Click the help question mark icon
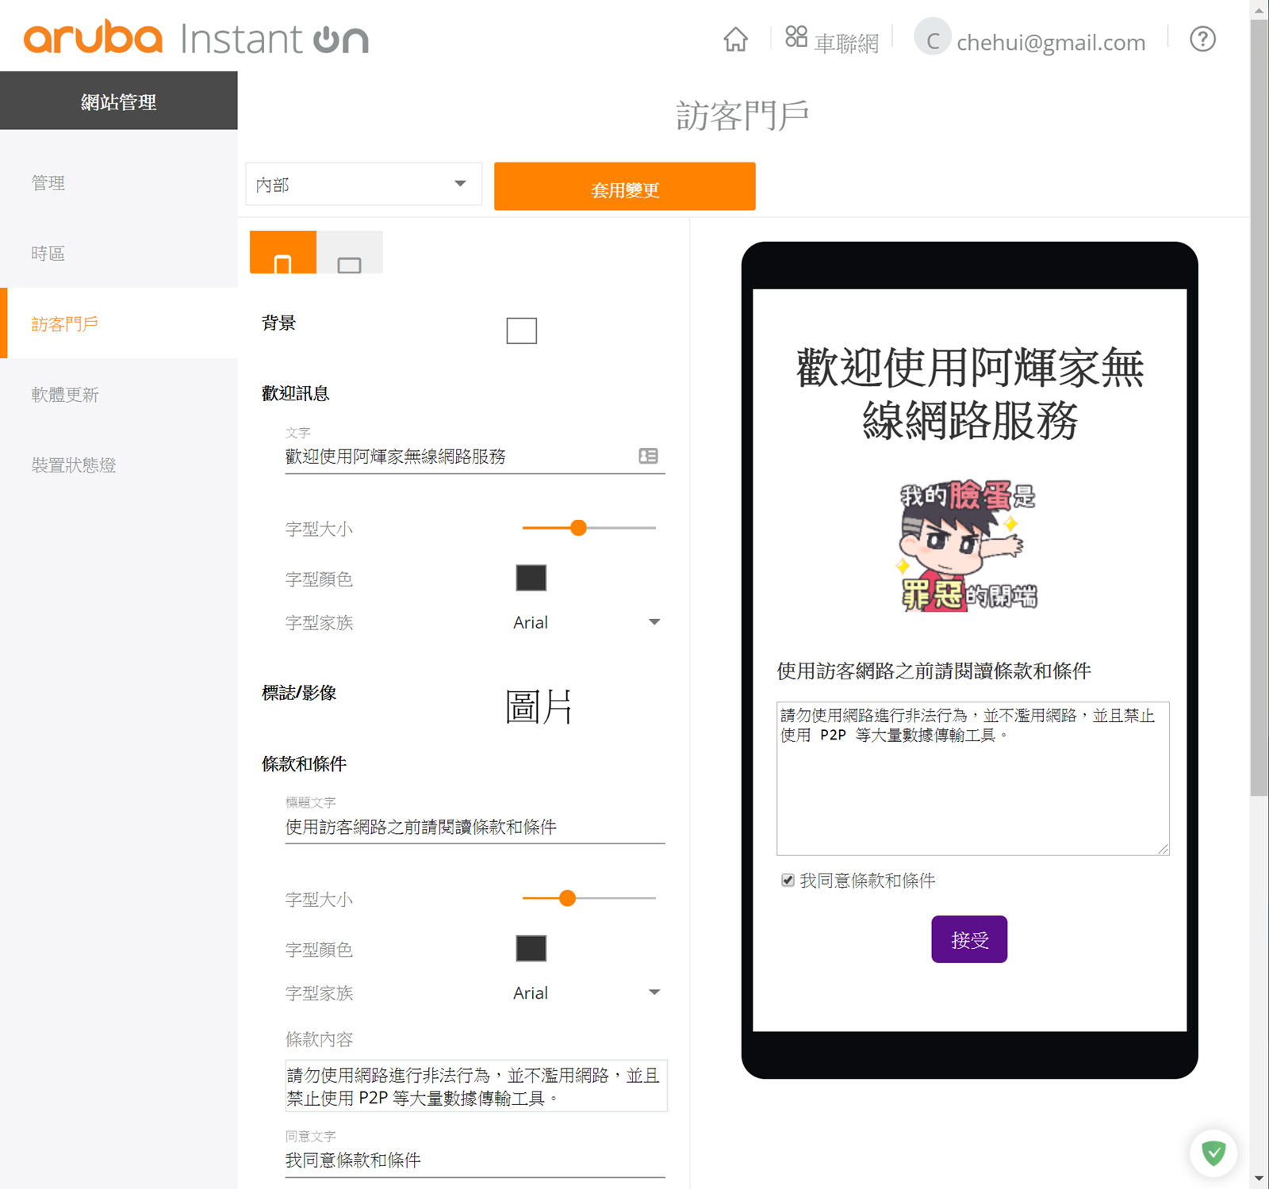This screenshot has width=1269, height=1189. click(x=1202, y=39)
